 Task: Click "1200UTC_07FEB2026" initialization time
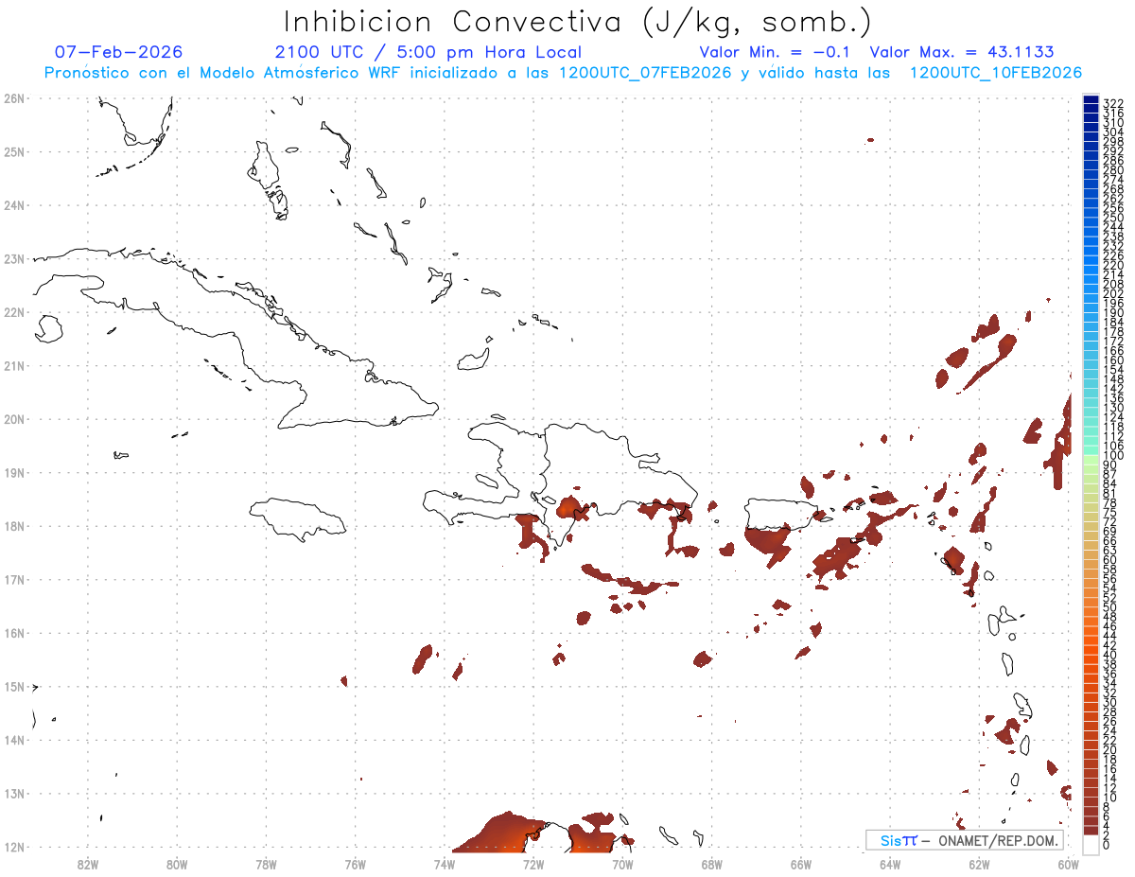643,73
